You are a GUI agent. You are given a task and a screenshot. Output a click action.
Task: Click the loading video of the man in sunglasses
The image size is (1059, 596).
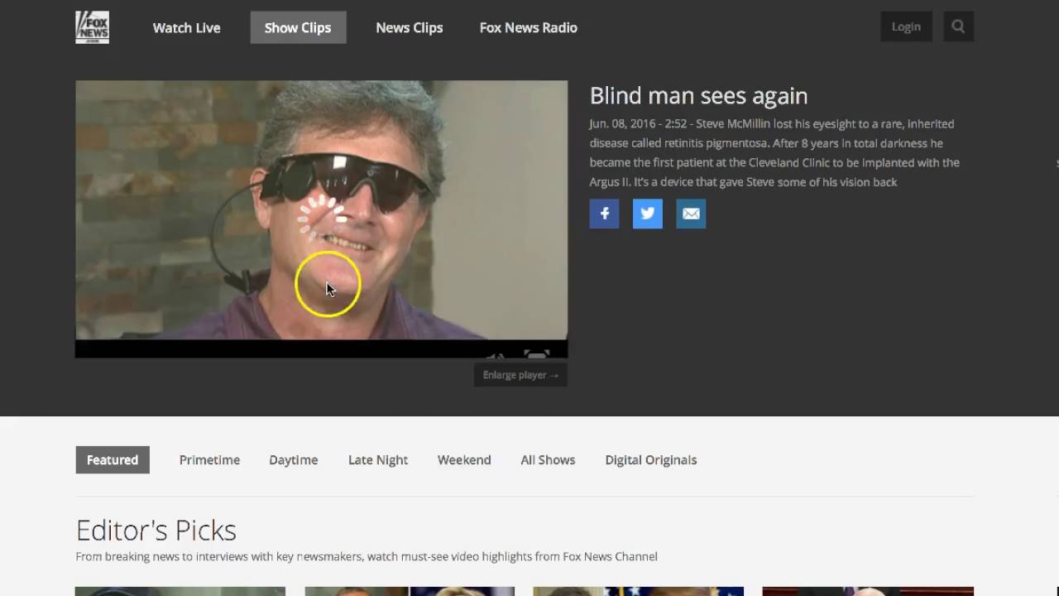click(321, 219)
